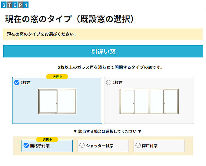The image size is (206, 166).
Task: Click the gray check icon for 雨戸付窓
Action: coord(138,145)
